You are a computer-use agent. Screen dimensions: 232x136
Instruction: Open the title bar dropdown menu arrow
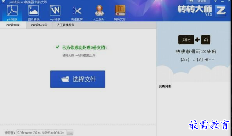(x=215, y=1)
